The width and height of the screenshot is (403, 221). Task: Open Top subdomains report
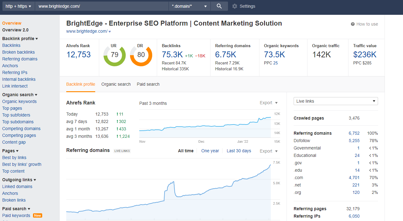tap(18, 122)
